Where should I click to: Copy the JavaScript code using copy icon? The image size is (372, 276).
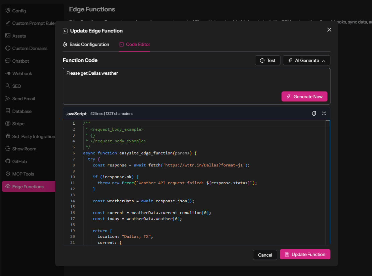pos(314,114)
